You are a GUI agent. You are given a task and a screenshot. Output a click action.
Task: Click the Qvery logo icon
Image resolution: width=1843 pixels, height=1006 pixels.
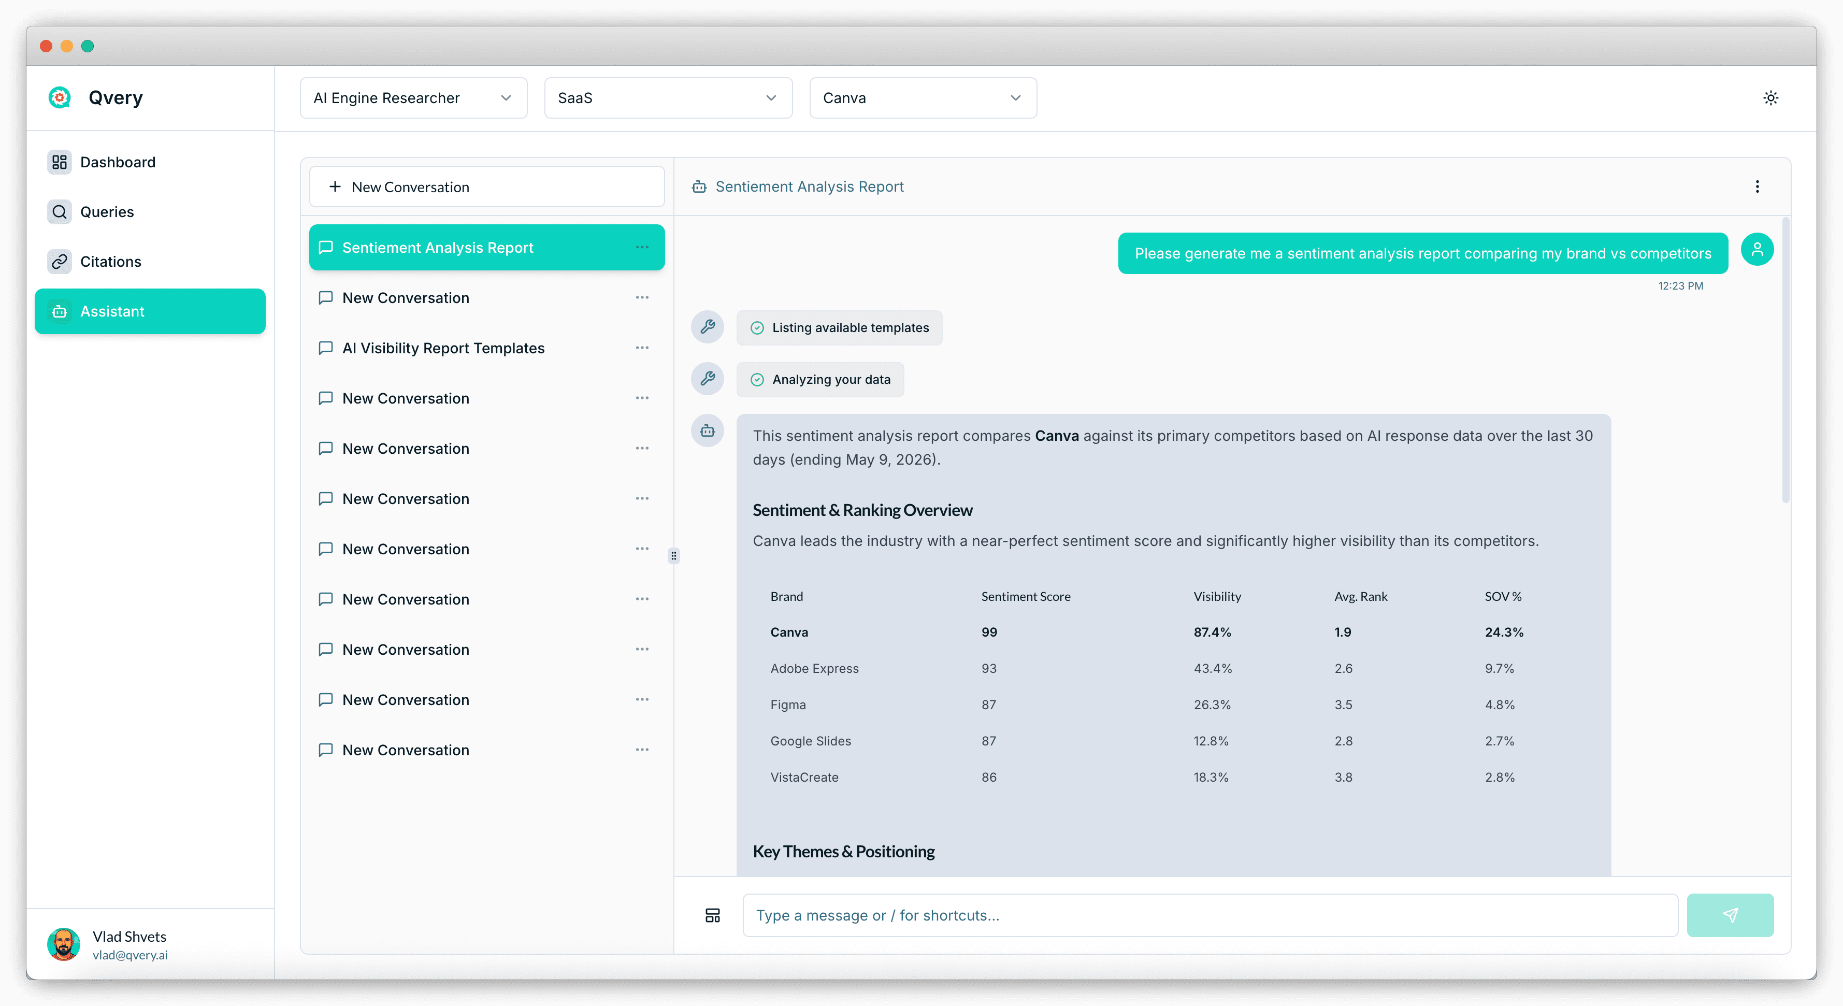click(60, 97)
